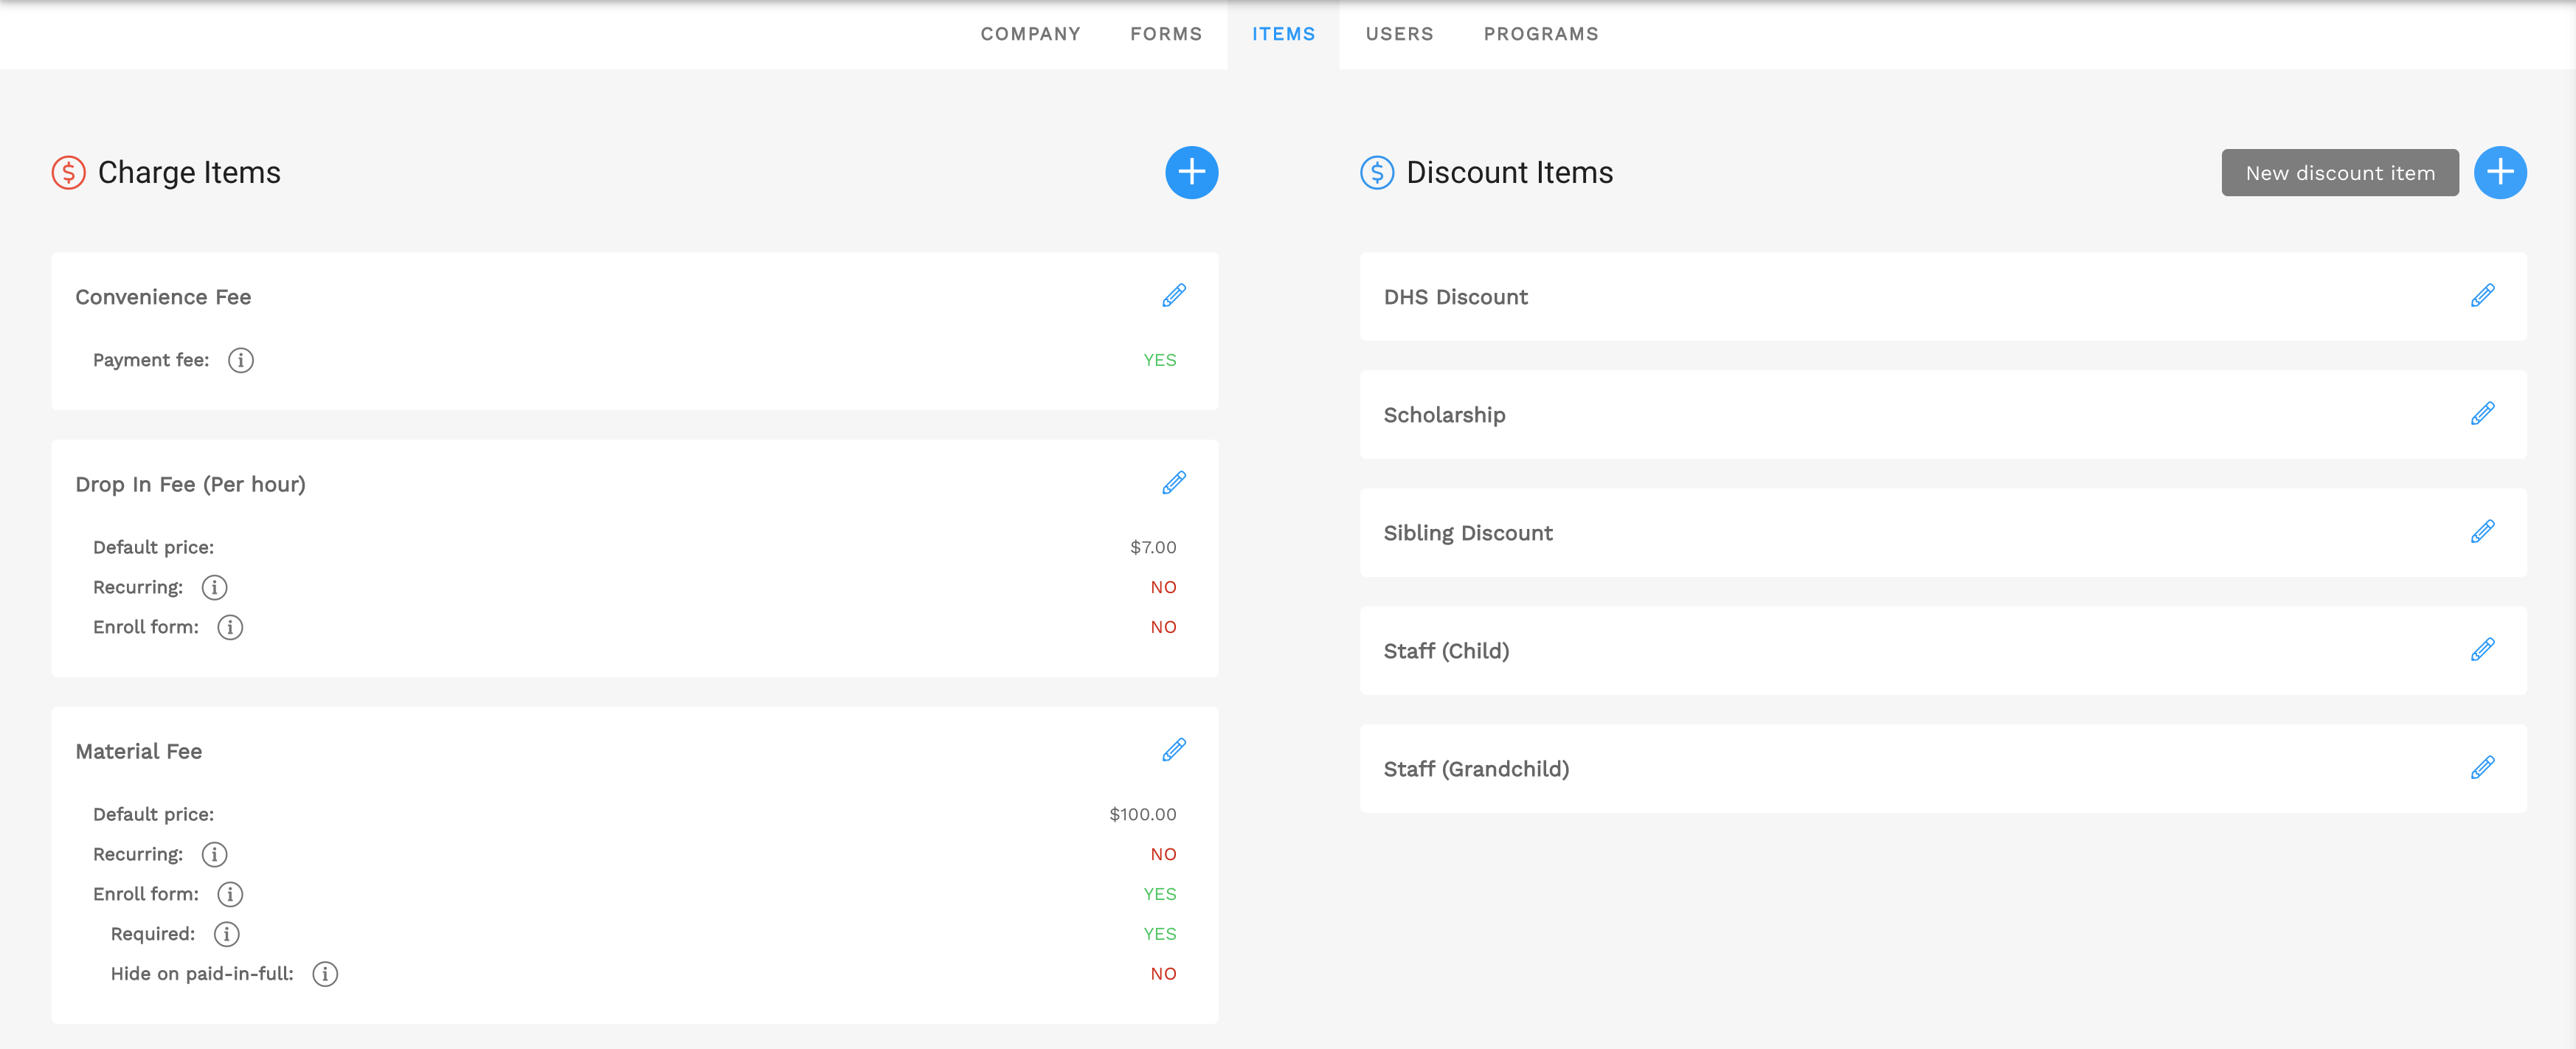This screenshot has width=2576, height=1049.
Task: Open the Forms tab
Action: tap(1166, 34)
